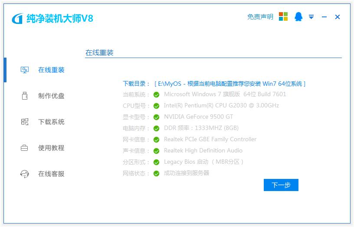Close the 纯净装机大师 window

(338, 17)
